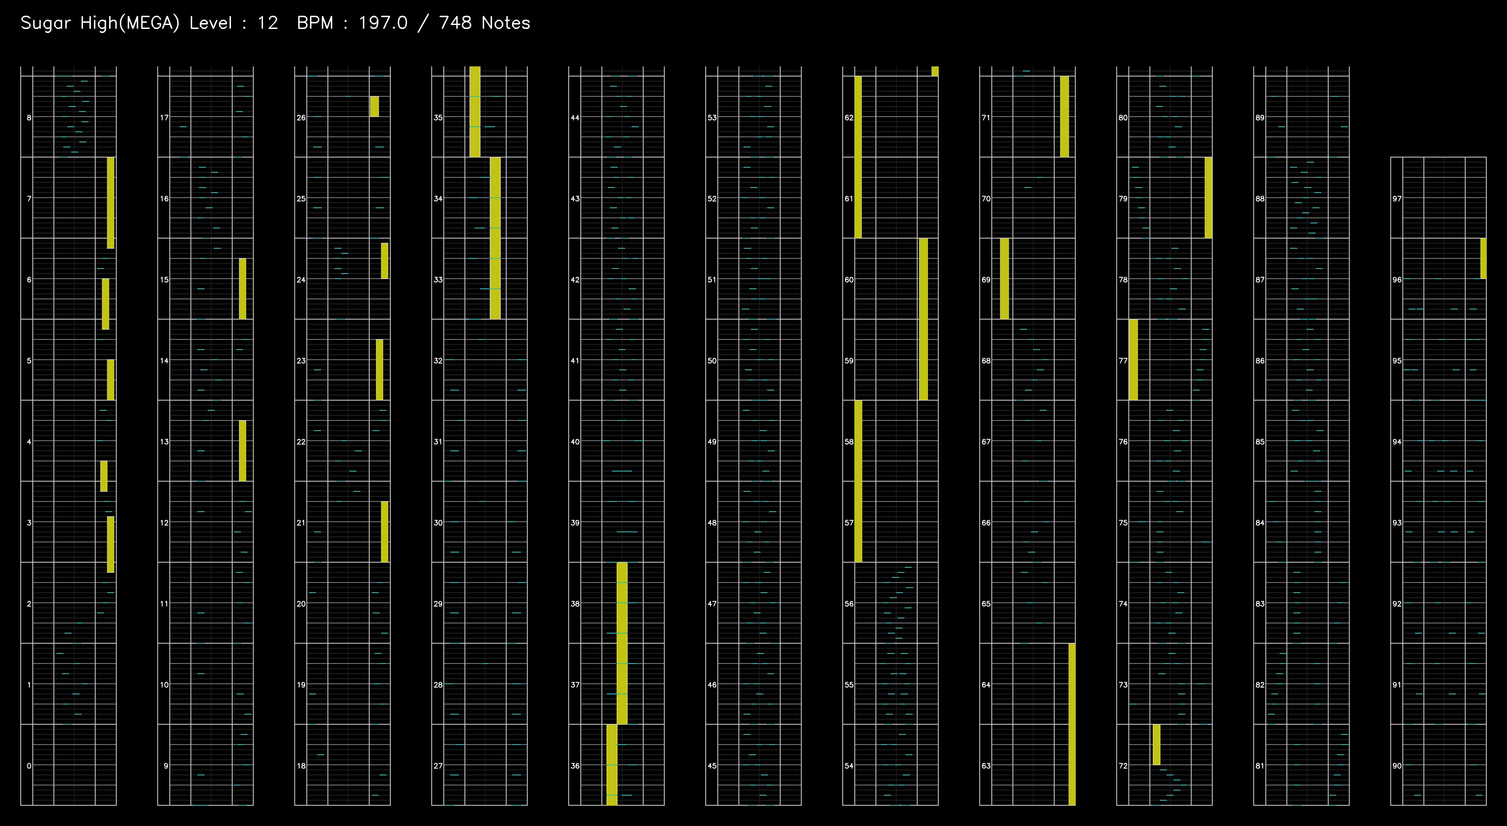1507x826 pixels.
Task: Click the yellow hold note in measure 96
Action: coord(1483,259)
